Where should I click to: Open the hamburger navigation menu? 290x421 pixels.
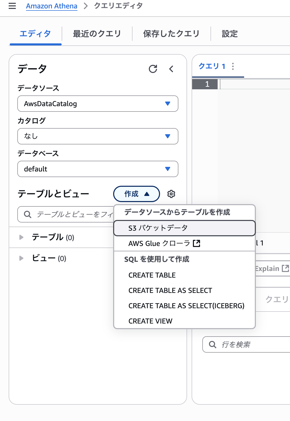(12, 6)
